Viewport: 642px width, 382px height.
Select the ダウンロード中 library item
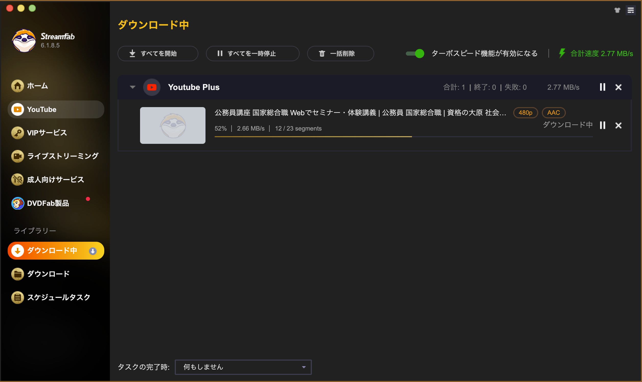click(56, 250)
